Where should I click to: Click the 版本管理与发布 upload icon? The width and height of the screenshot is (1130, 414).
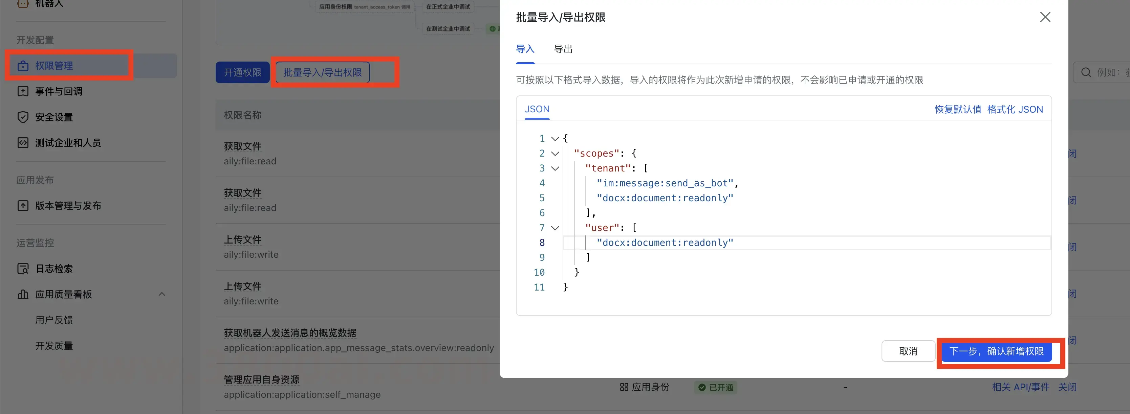(x=23, y=205)
